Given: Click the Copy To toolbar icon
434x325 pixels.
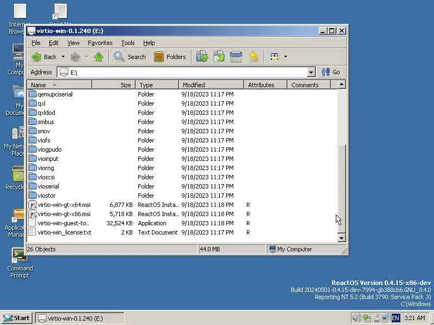Looking at the screenshot, I should pos(219,57).
